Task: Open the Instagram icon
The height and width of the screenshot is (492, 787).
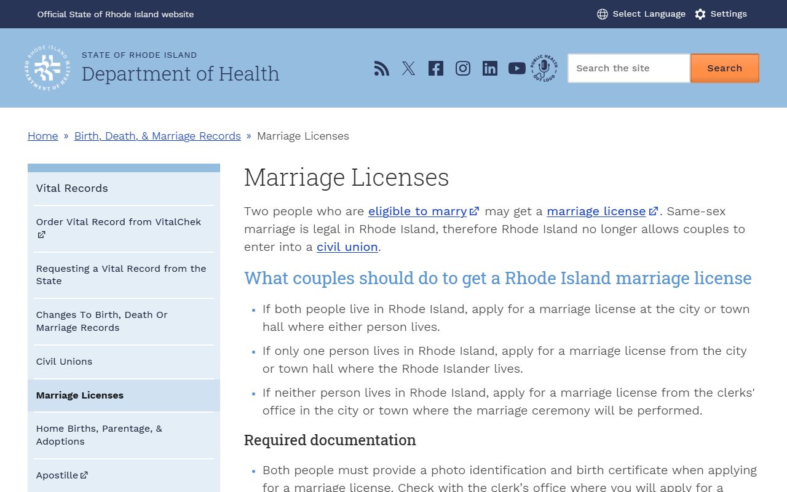Action: 463,68
